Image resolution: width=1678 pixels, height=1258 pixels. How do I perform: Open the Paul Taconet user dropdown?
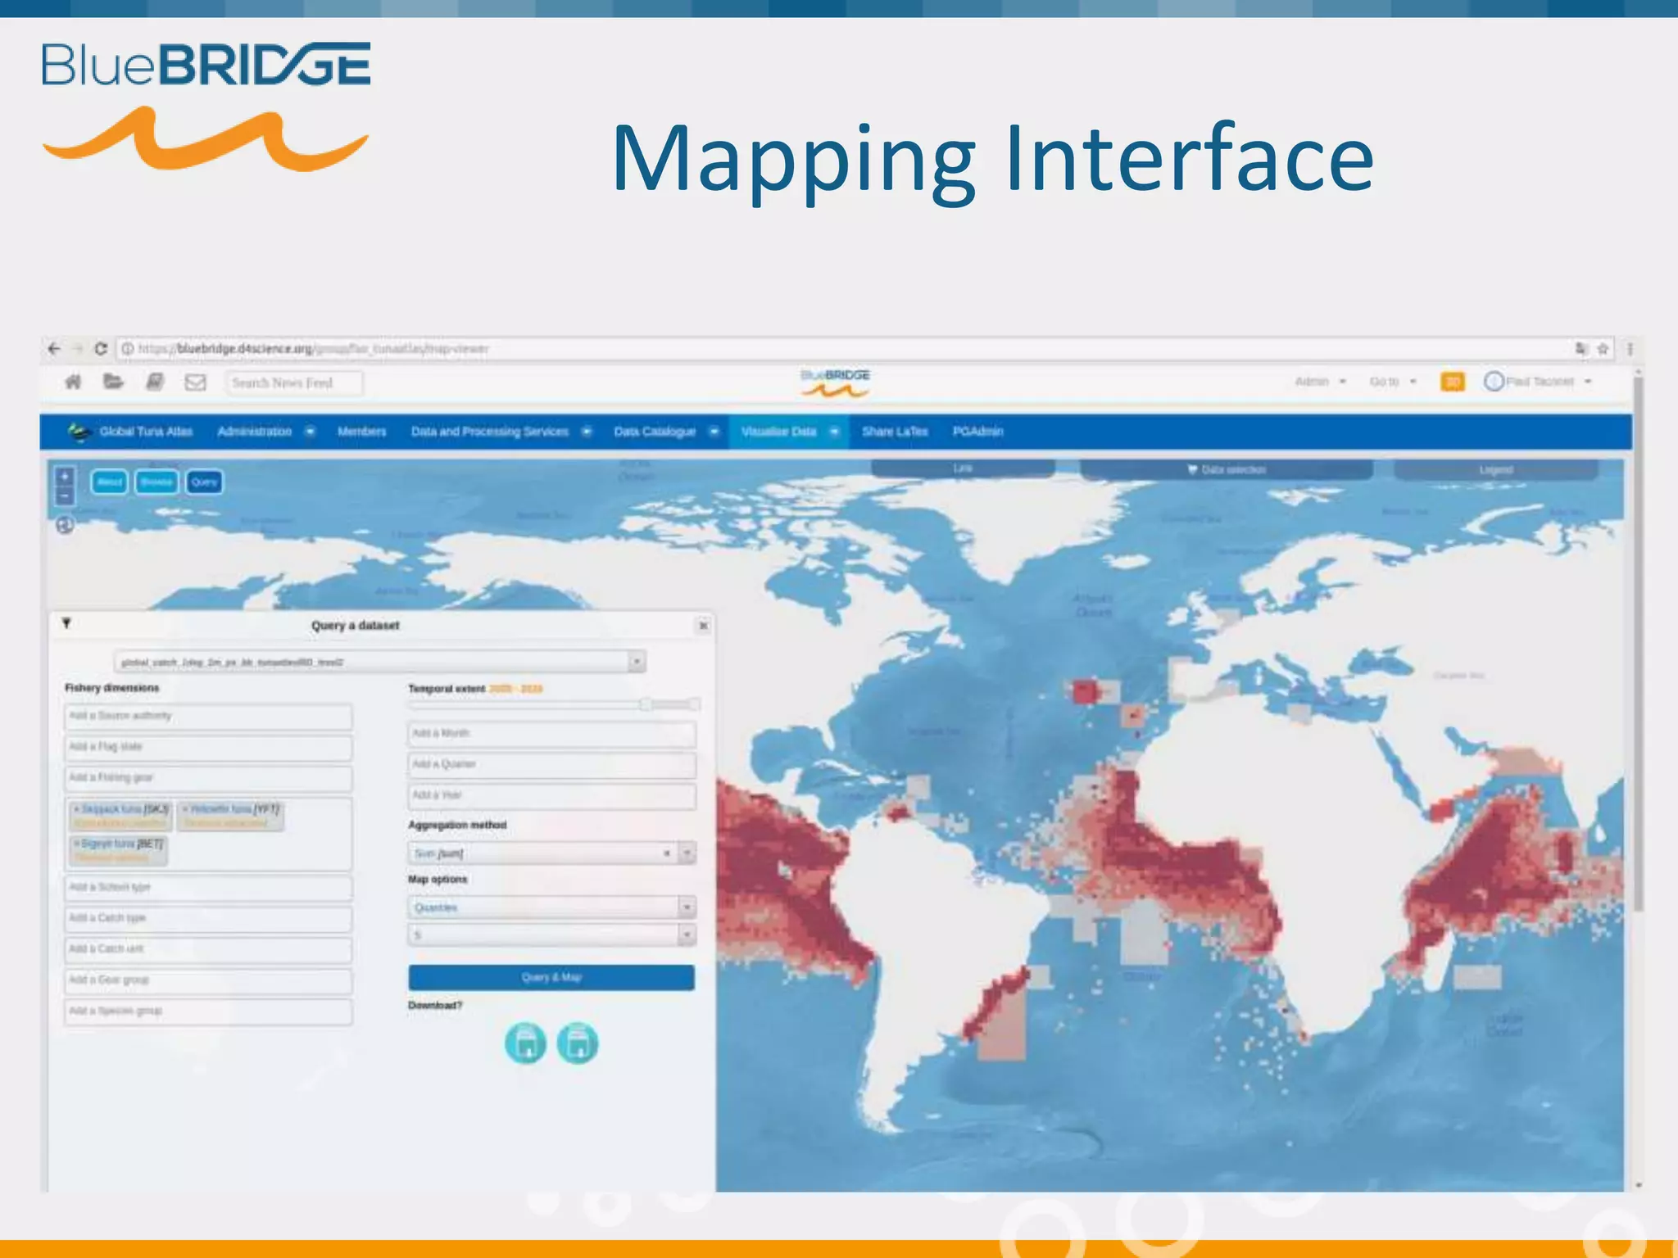[x=1549, y=382]
